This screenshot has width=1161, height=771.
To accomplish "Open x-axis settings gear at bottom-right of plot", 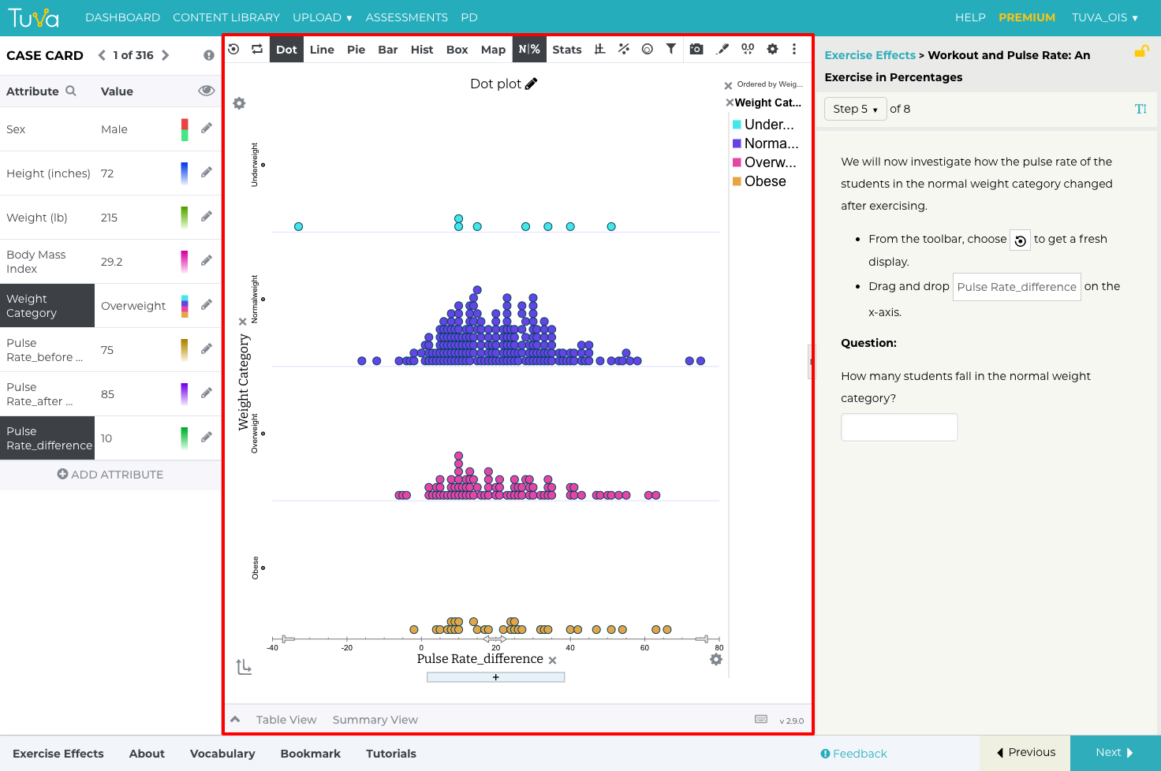I will click(x=716, y=659).
